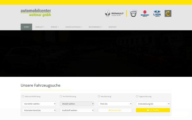Expand the Erstzulassung bis dropdown
Viewport: 192px width, 120px height.
click(153, 104)
